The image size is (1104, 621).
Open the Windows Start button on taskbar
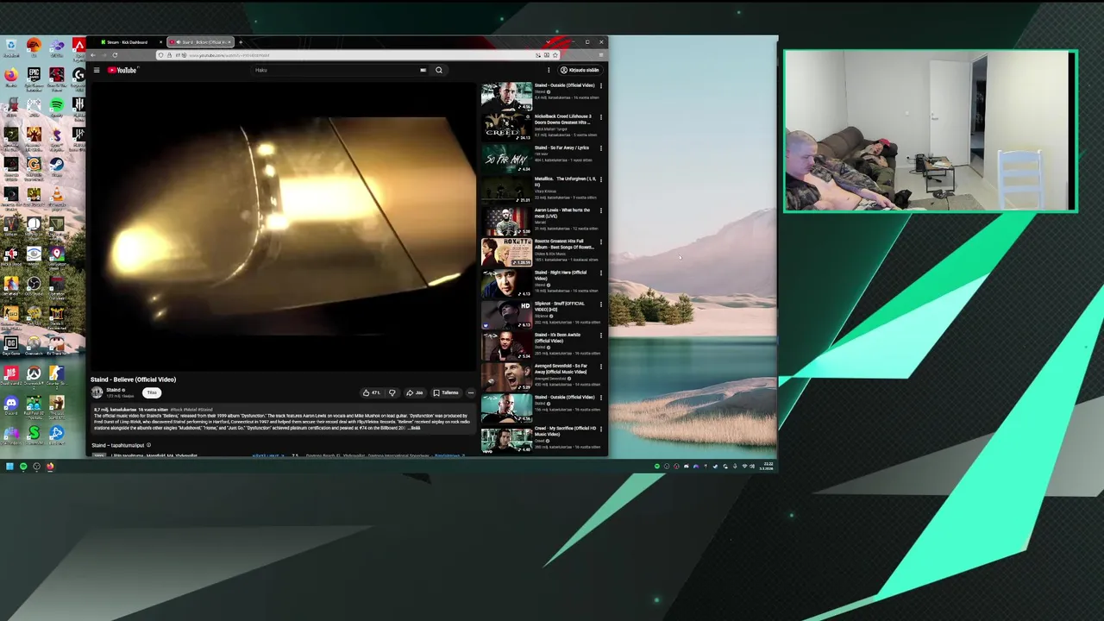(x=9, y=466)
